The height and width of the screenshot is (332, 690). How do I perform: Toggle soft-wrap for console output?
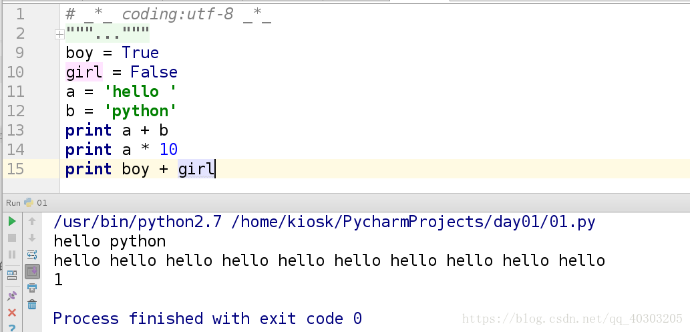(31, 255)
